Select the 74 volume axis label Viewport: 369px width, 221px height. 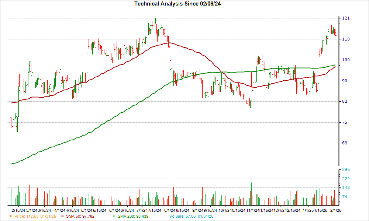[x=345, y=197]
